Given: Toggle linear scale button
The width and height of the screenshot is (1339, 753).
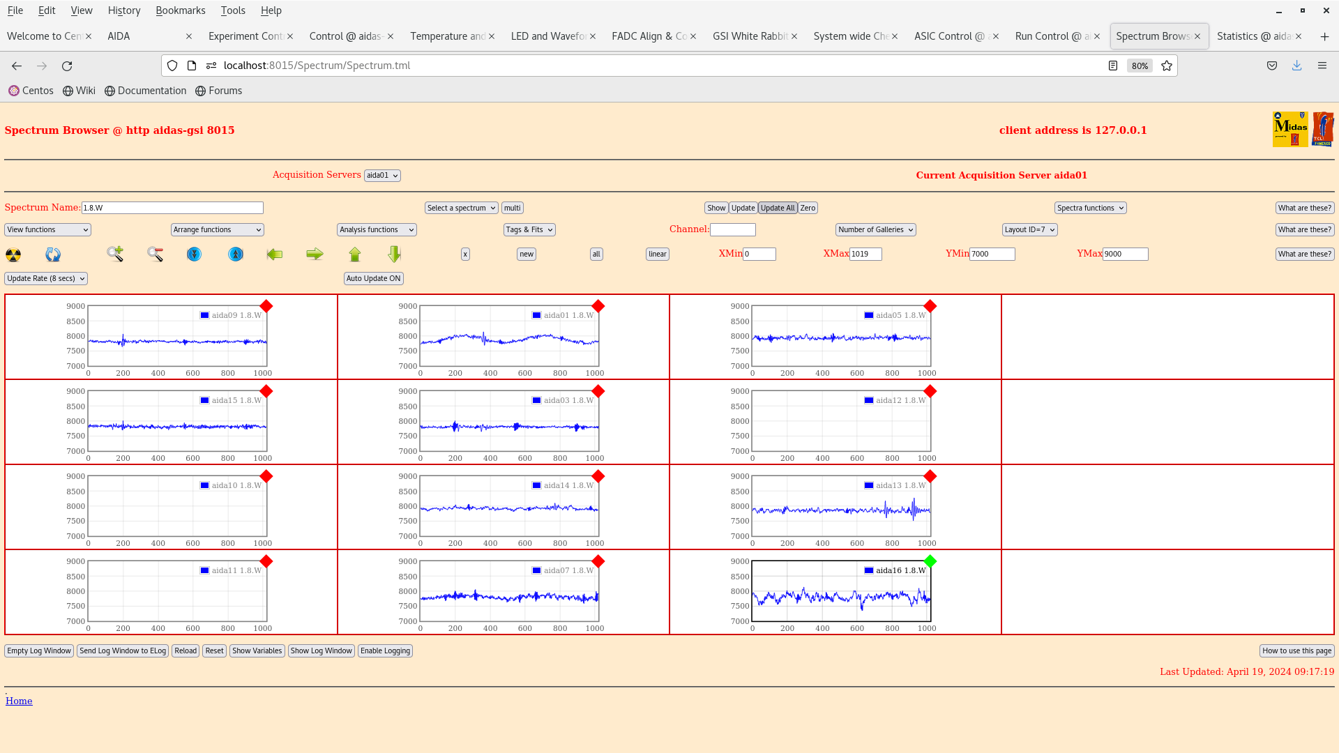Looking at the screenshot, I should point(658,254).
